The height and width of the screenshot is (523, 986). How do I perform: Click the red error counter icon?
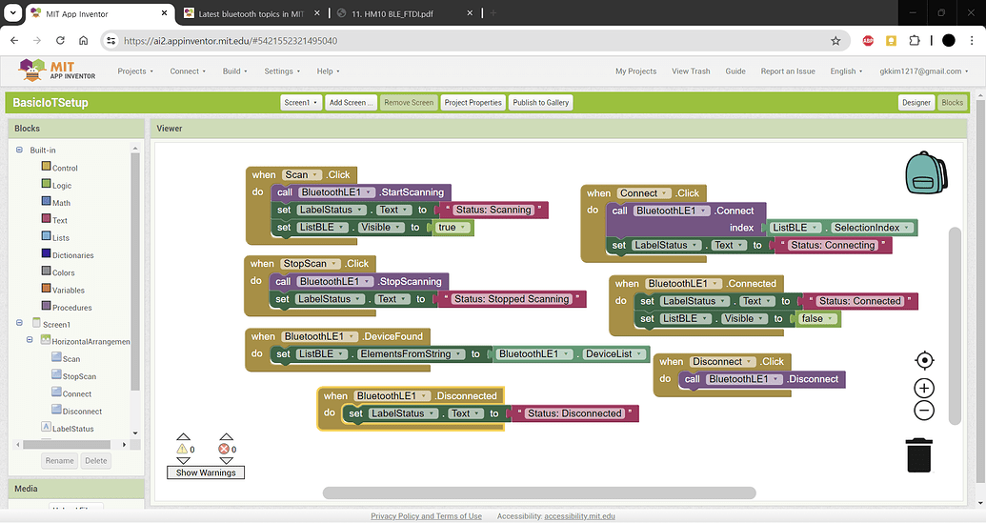(223, 449)
